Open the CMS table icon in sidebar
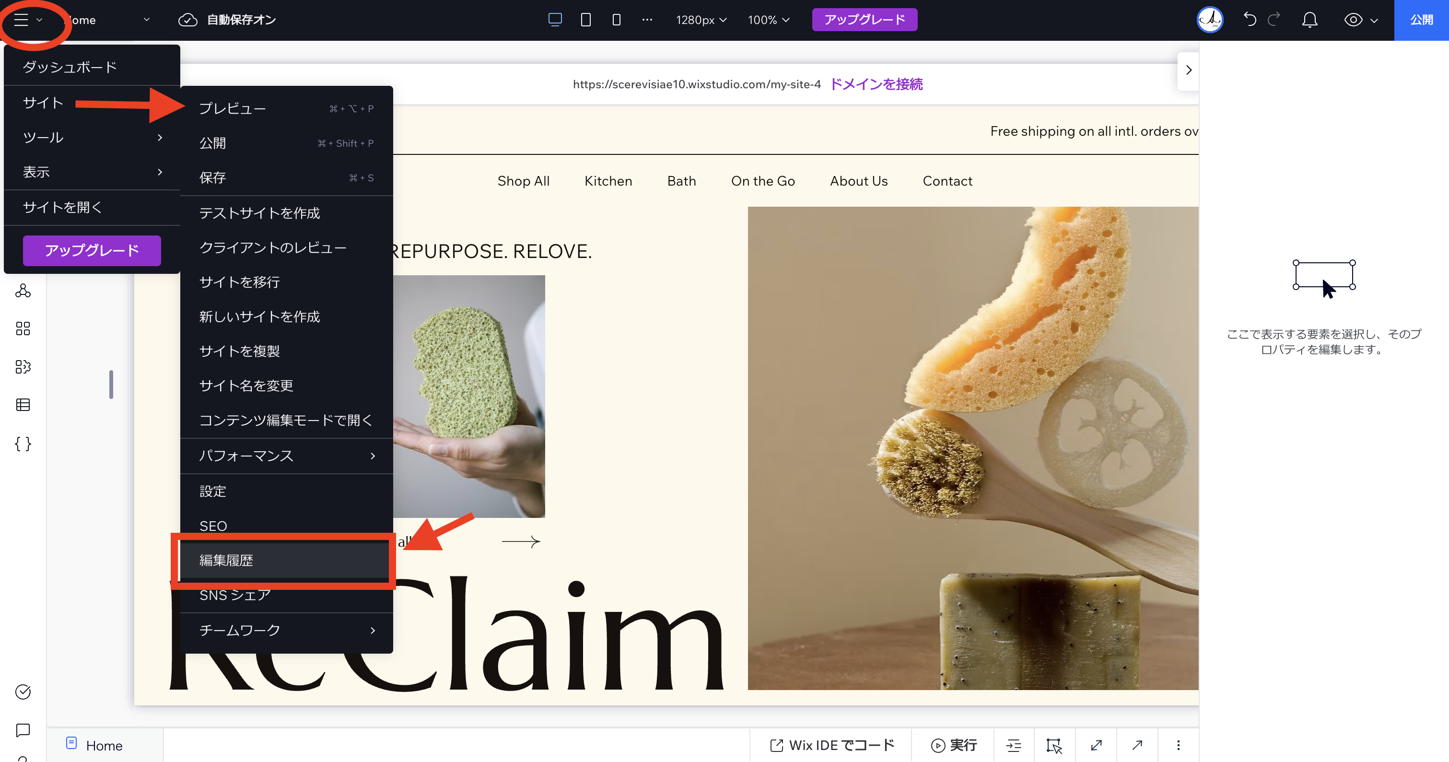The height and width of the screenshot is (762, 1449). coord(23,405)
